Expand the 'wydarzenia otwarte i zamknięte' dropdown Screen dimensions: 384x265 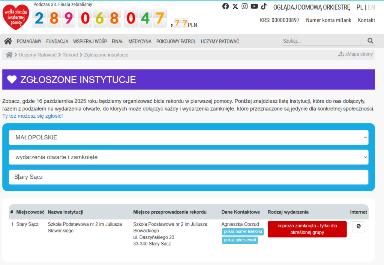click(x=189, y=157)
